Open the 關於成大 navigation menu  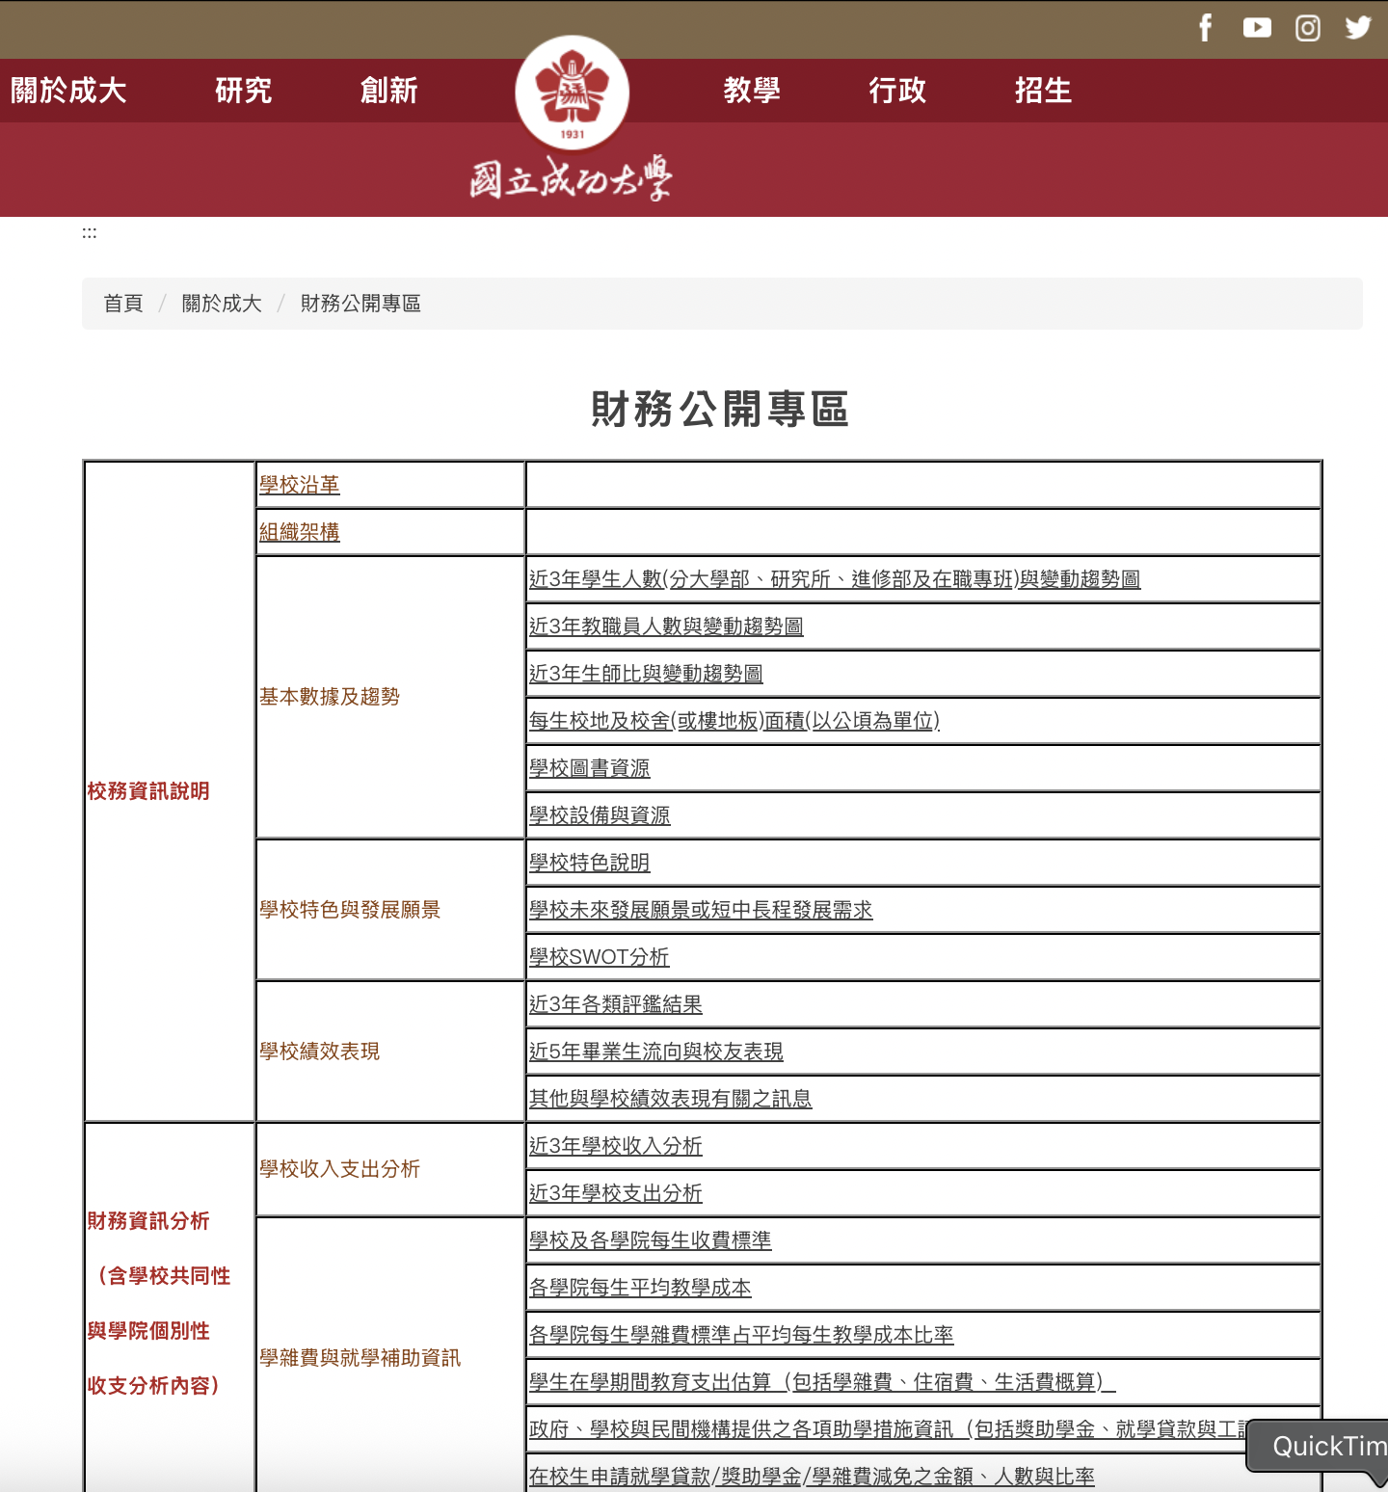68,91
